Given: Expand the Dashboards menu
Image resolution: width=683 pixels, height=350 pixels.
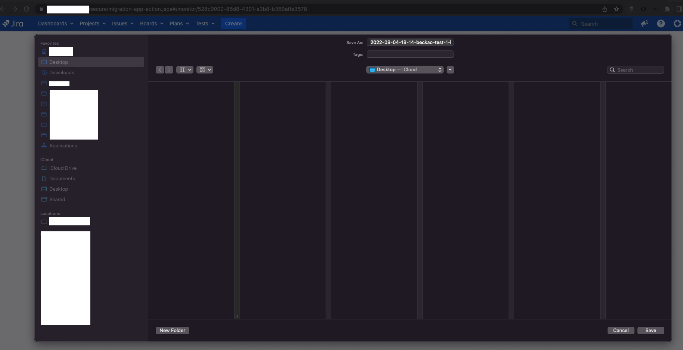Looking at the screenshot, I should click(x=56, y=24).
